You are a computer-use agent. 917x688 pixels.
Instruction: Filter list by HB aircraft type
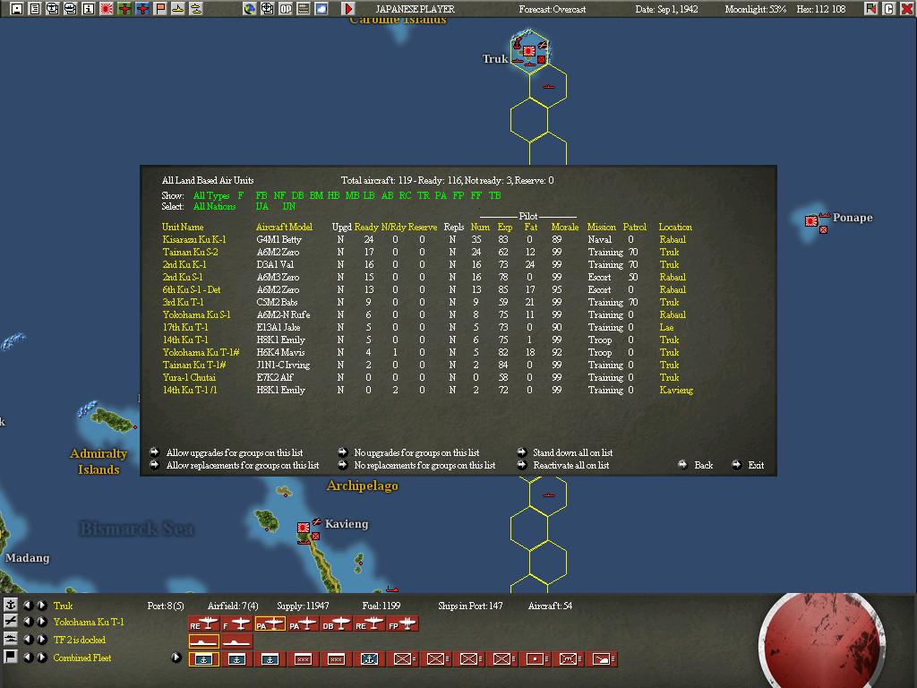334,195
